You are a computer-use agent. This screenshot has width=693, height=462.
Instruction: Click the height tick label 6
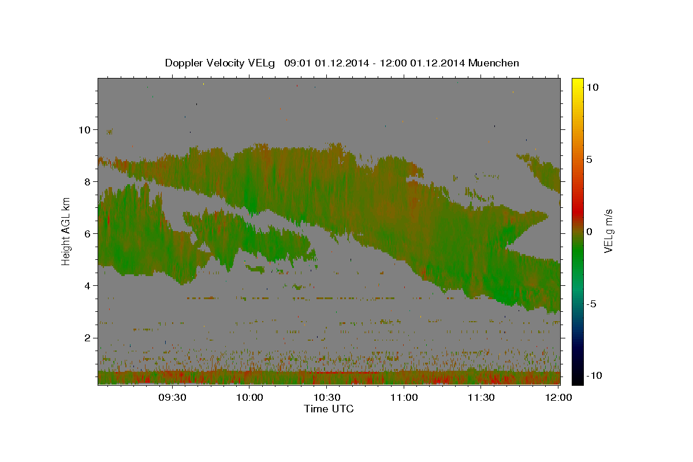[x=88, y=233]
